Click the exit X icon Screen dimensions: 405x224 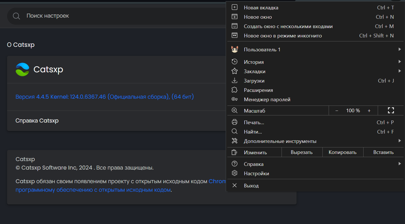[234, 185]
